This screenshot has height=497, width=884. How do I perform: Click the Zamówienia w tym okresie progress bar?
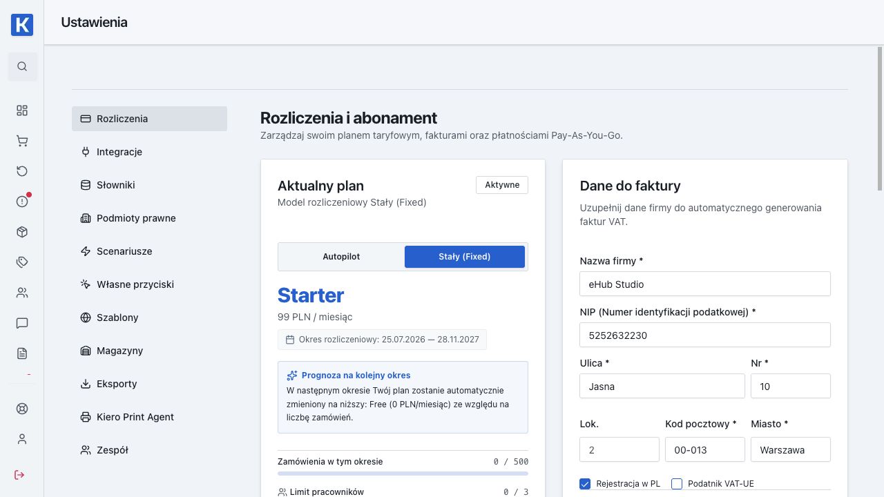coord(403,474)
